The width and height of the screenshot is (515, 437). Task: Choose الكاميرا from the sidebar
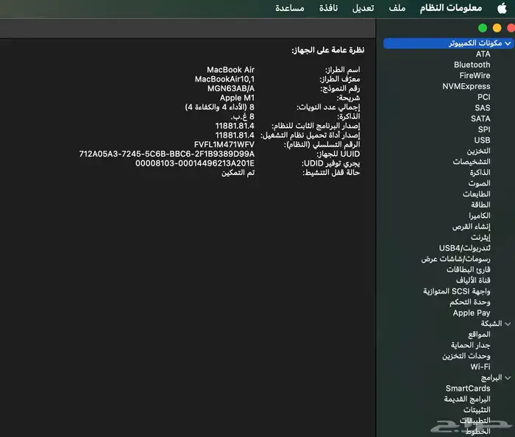[x=476, y=216]
